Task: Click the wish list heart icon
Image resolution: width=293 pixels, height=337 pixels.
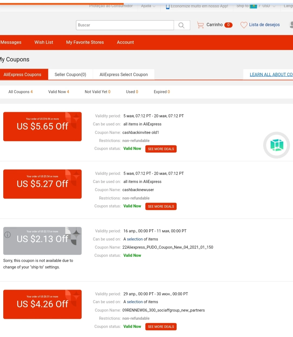Action: (244, 25)
